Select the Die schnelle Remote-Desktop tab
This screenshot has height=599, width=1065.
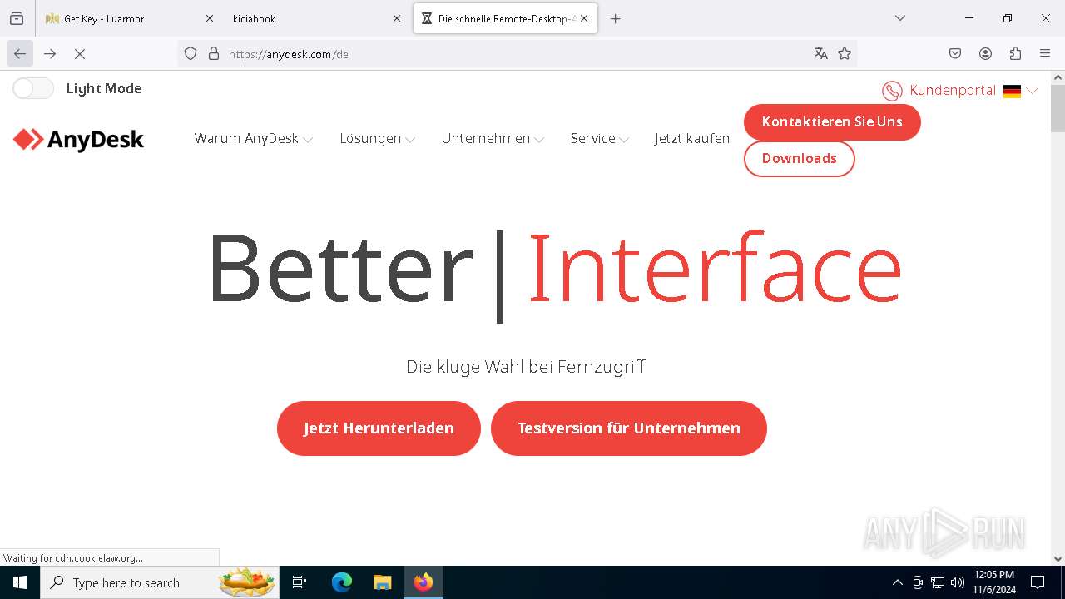coord(505,18)
